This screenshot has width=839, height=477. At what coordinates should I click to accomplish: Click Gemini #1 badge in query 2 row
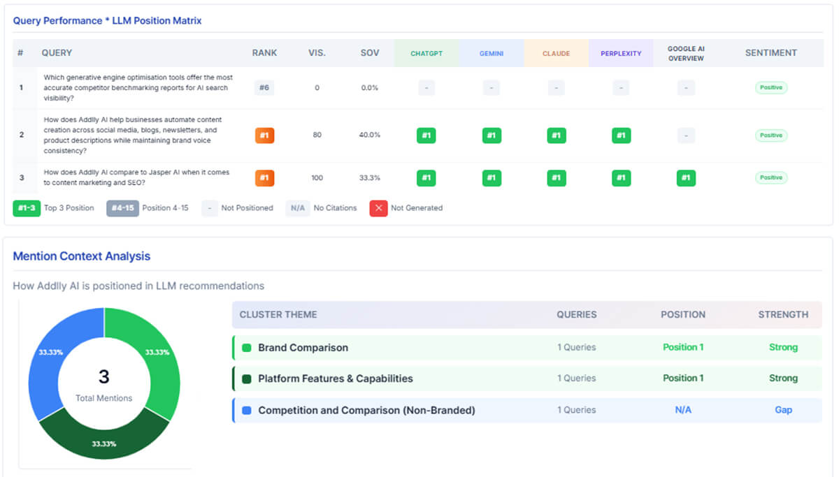click(x=492, y=135)
